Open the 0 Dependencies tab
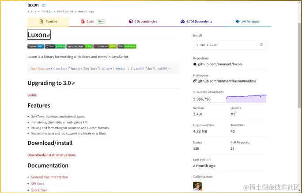The height and width of the screenshot is (193, 302). point(143,22)
